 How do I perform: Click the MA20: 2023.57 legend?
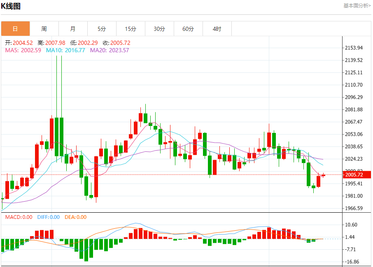point(110,50)
